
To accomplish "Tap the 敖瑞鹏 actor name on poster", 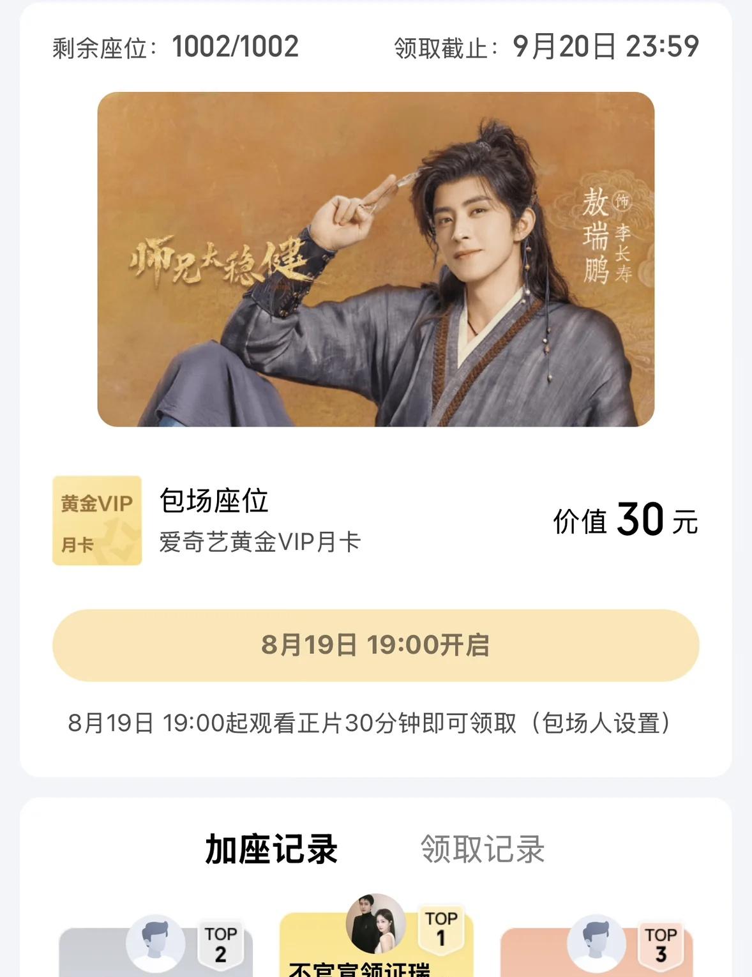I will 596,235.
